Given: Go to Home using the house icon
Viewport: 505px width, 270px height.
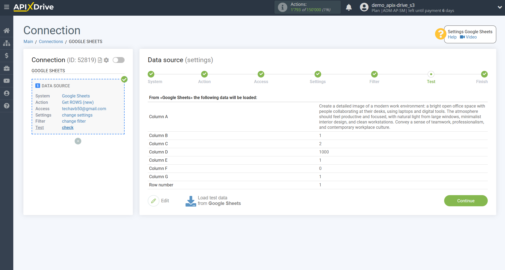Looking at the screenshot, I should (7, 30).
